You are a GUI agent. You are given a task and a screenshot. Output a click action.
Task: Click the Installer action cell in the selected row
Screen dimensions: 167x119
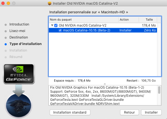click(x=125, y=30)
